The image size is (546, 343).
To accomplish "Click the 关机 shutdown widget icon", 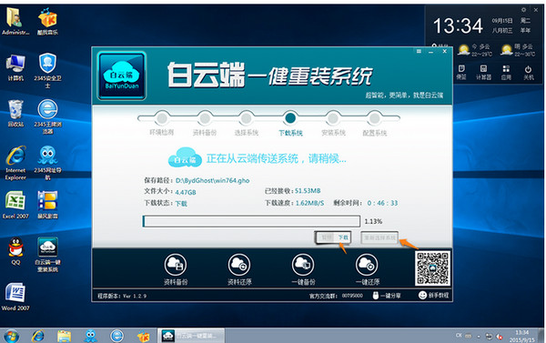I will click(528, 72).
